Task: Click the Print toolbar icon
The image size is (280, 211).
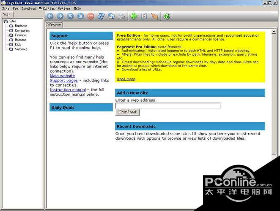Action: tap(122, 16)
